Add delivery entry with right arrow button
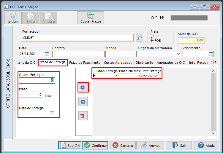 (83, 87)
